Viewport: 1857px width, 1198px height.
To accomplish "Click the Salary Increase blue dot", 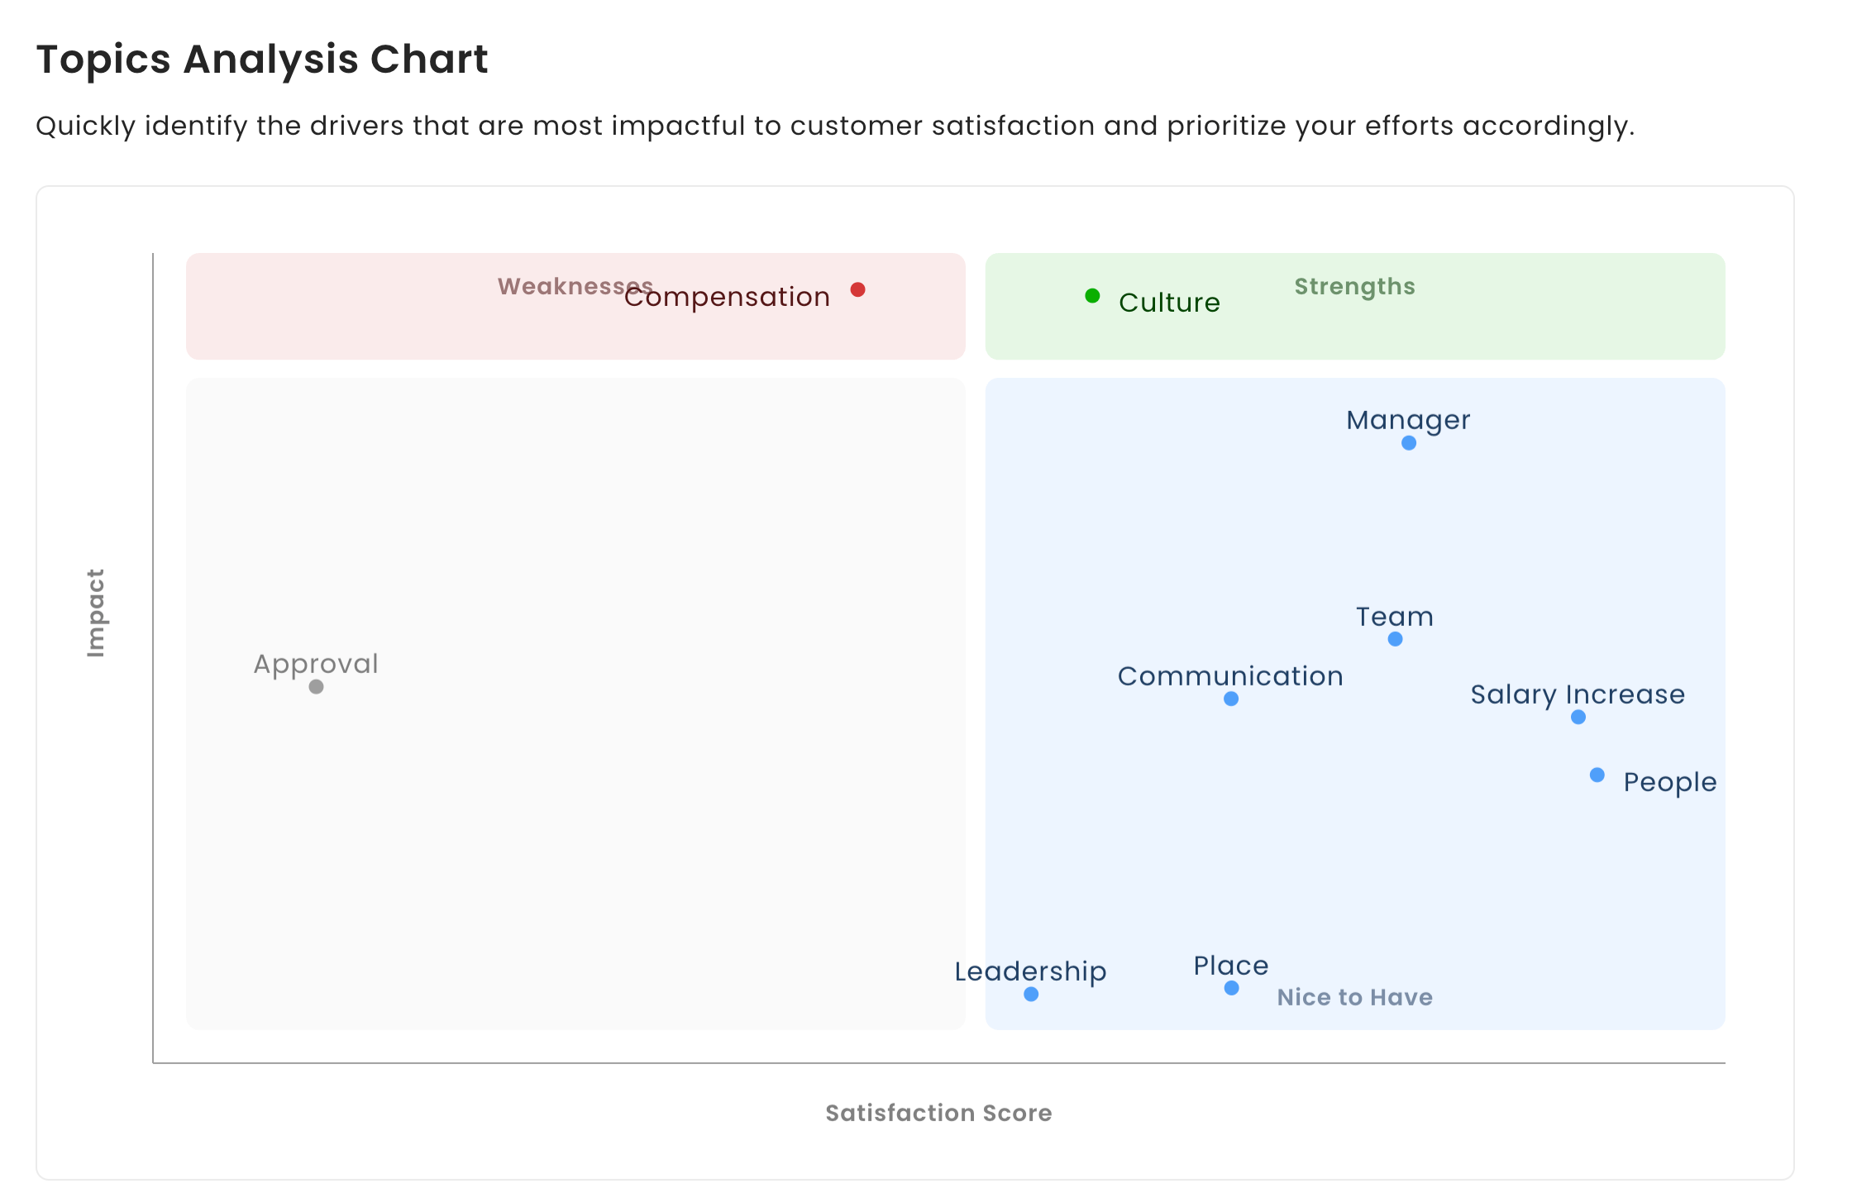I will (1578, 717).
